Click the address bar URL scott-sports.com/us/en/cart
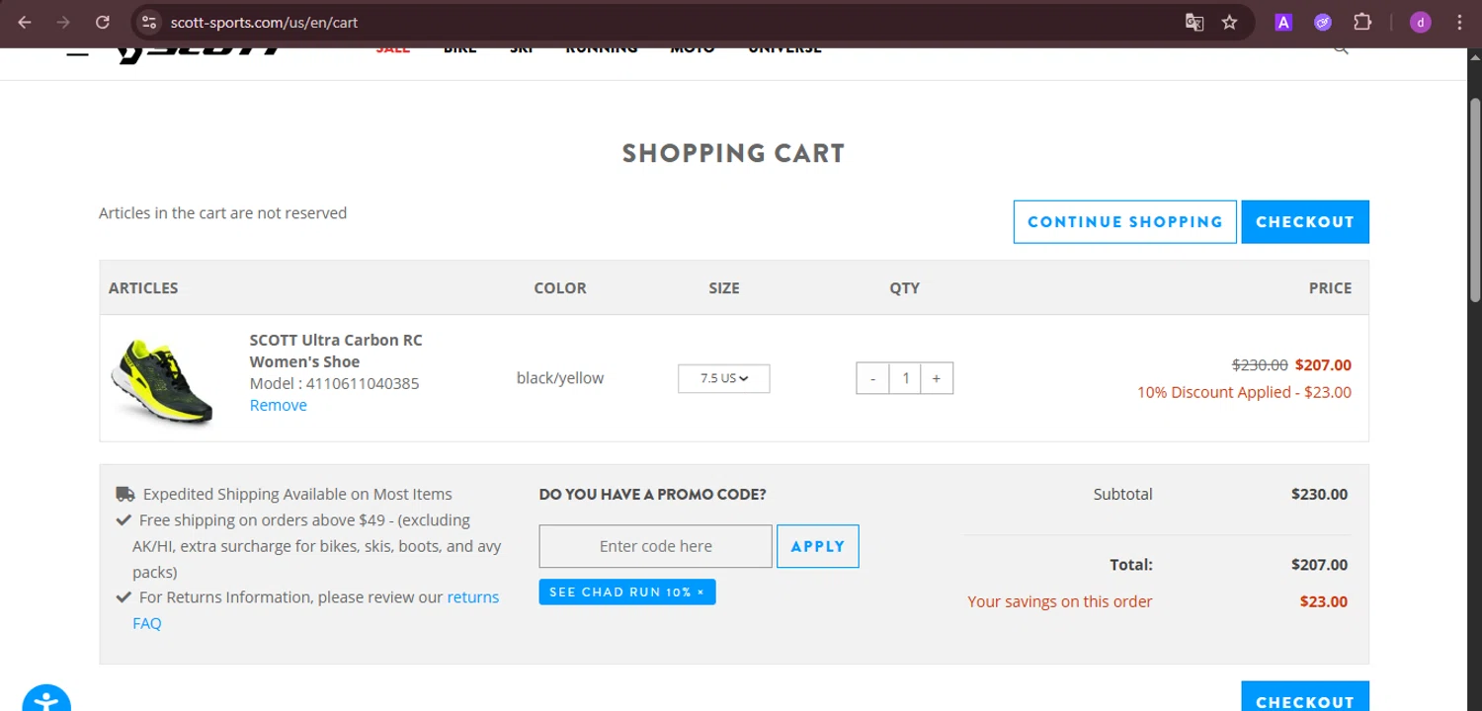The width and height of the screenshot is (1482, 711). (264, 22)
